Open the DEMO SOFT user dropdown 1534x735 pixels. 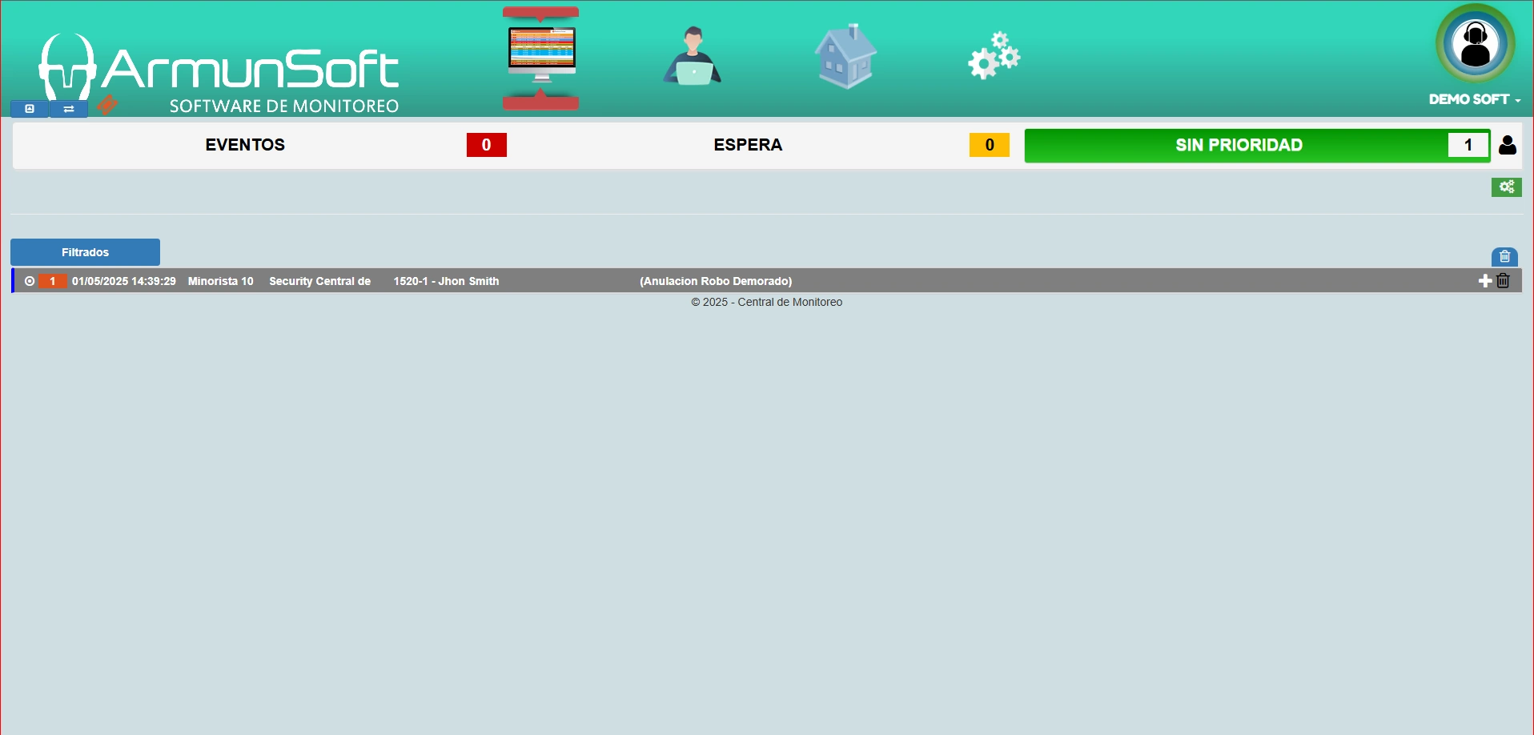point(1474,99)
